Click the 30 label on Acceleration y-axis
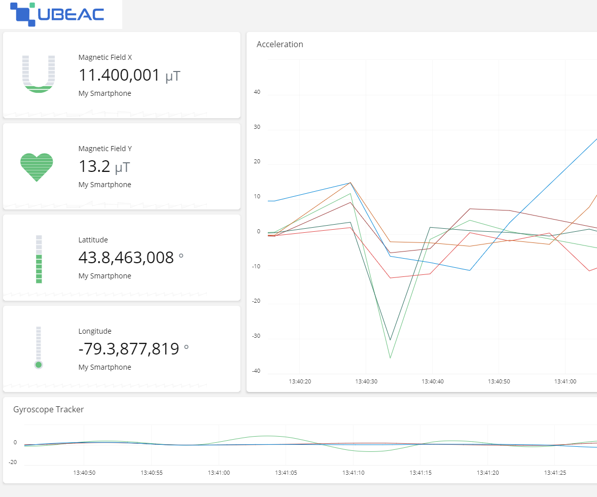The image size is (597, 497). [x=257, y=127]
